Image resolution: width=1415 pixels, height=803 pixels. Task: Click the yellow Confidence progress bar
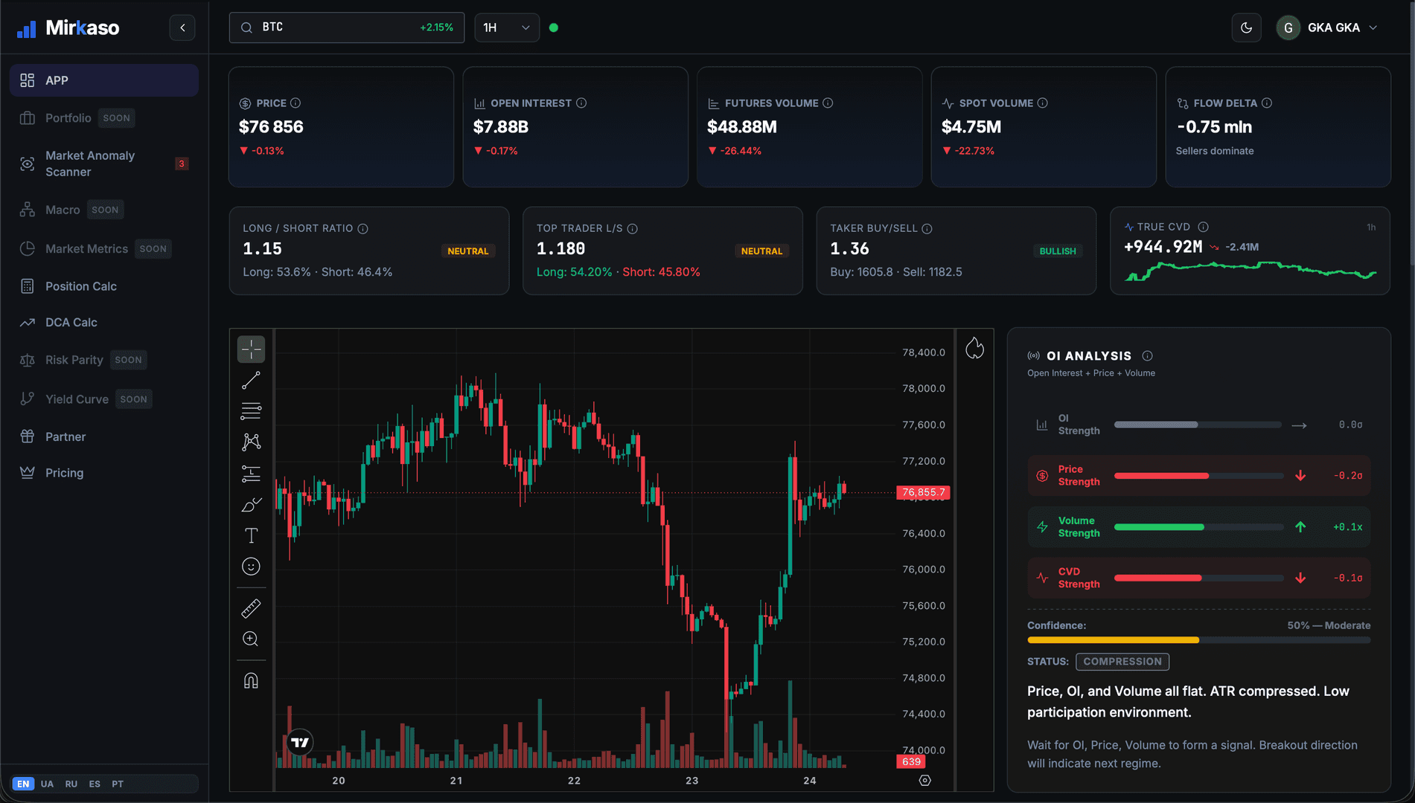click(1198, 640)
